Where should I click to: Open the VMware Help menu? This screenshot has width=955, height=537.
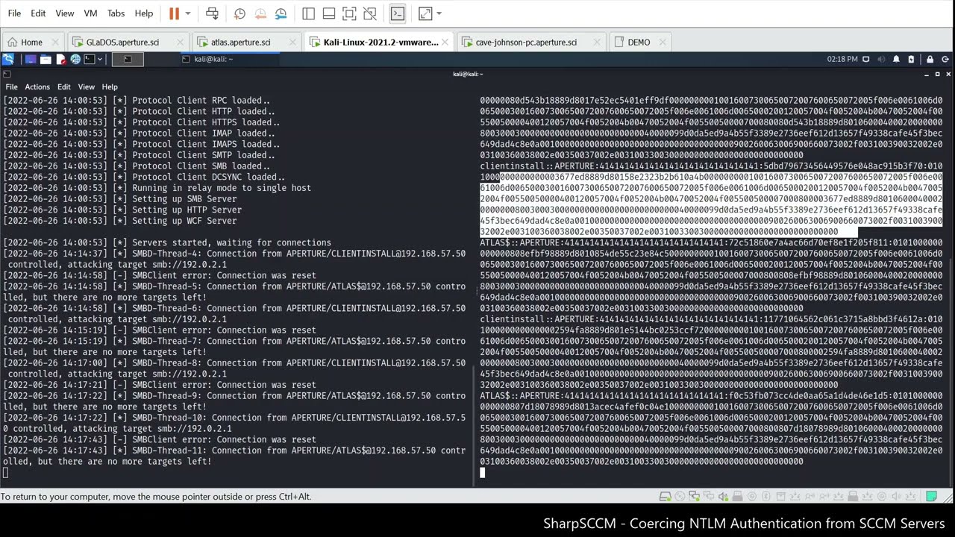click(144, 13)
